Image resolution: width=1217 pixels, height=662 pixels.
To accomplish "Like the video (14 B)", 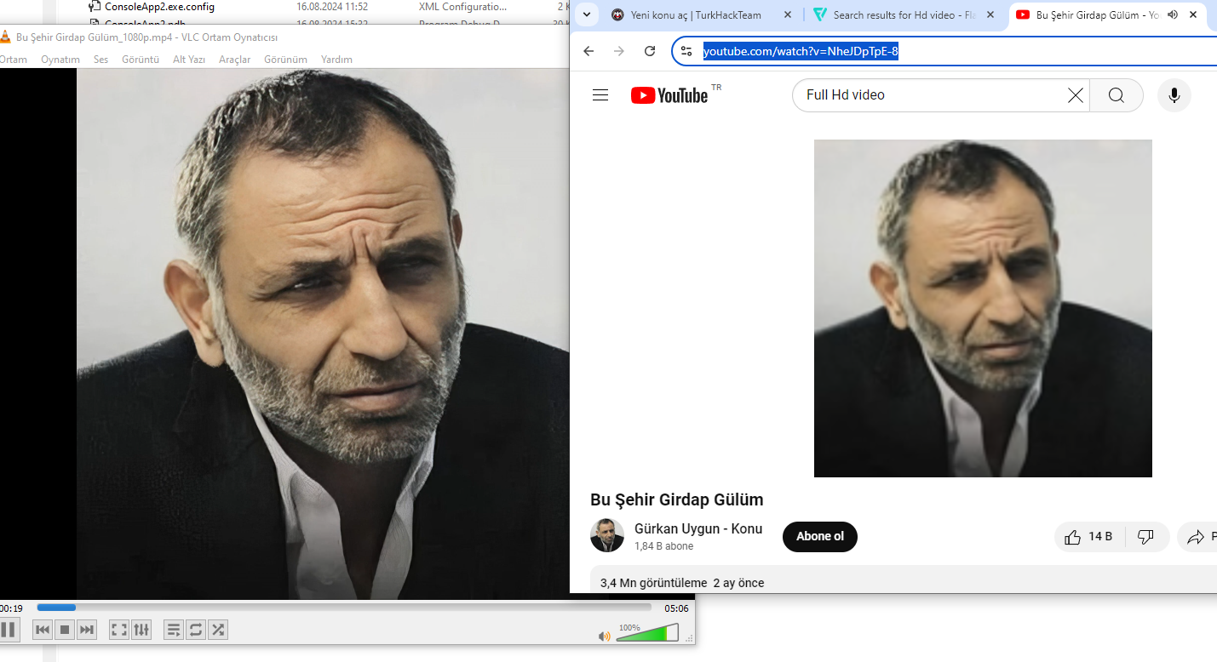I will click(1089, 537).
